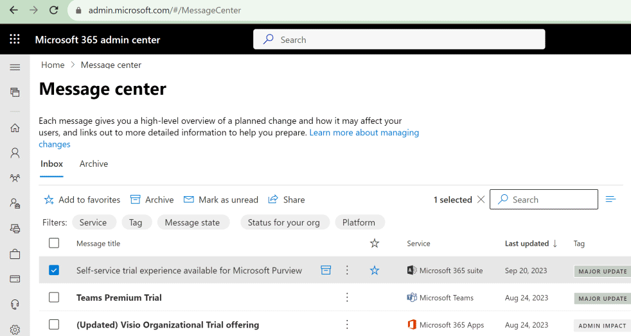Click the browser back arrow

coord(13,10)
